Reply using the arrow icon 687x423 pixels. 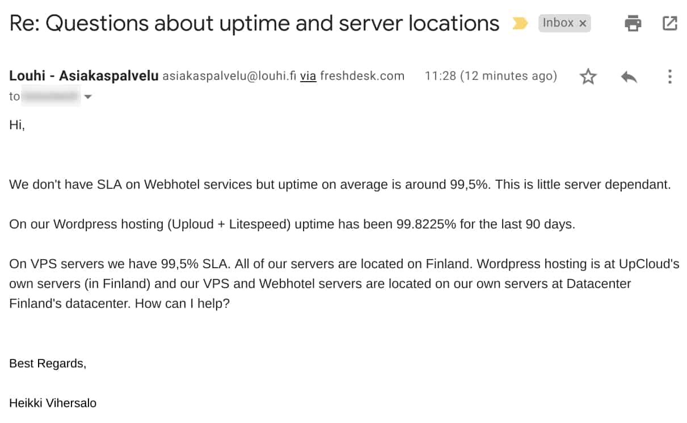(x=629, y=77)
